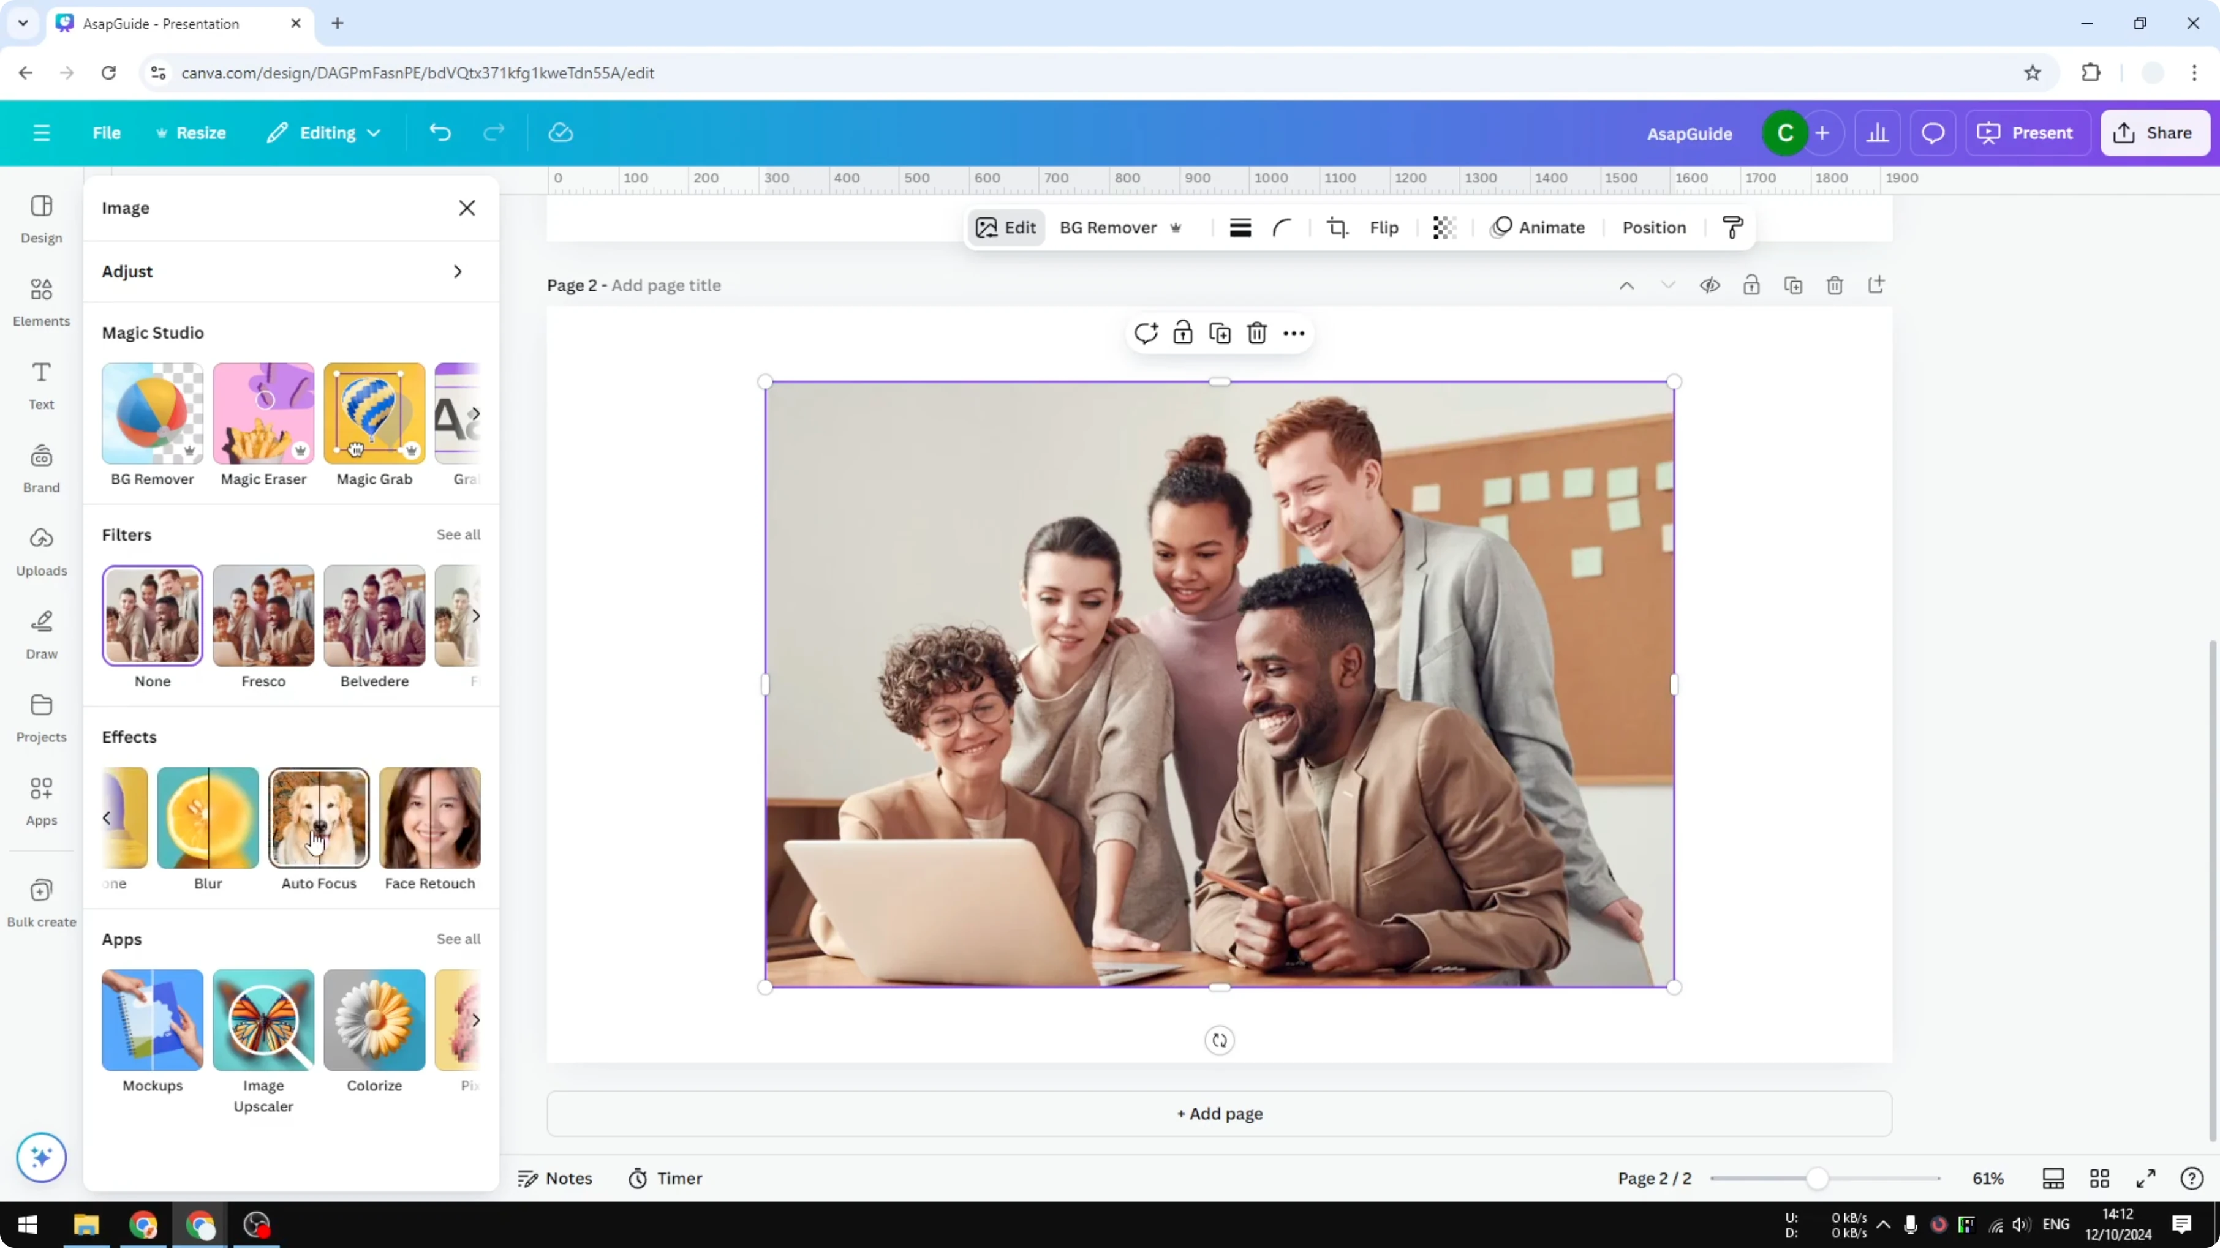Duplicate the selected image

(x=1220, y=332)
